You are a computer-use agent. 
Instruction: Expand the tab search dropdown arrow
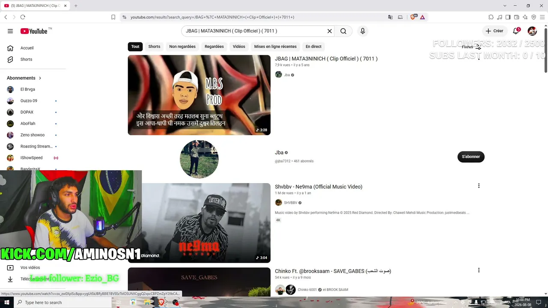click(x=505, y=6)
